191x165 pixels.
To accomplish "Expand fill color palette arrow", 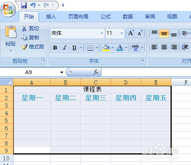I will pos(113,48).
